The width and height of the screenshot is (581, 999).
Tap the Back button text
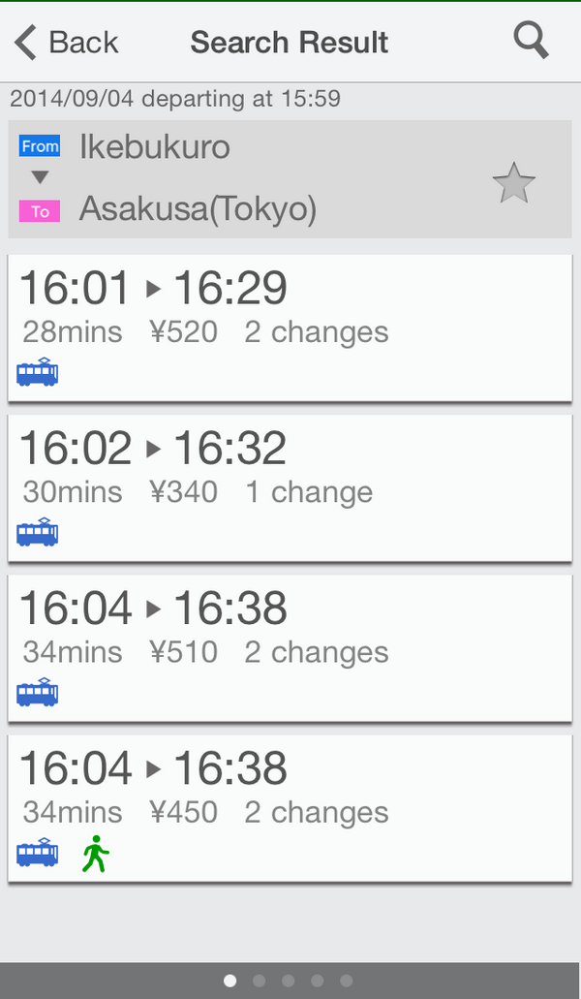[x=83, y=43]
